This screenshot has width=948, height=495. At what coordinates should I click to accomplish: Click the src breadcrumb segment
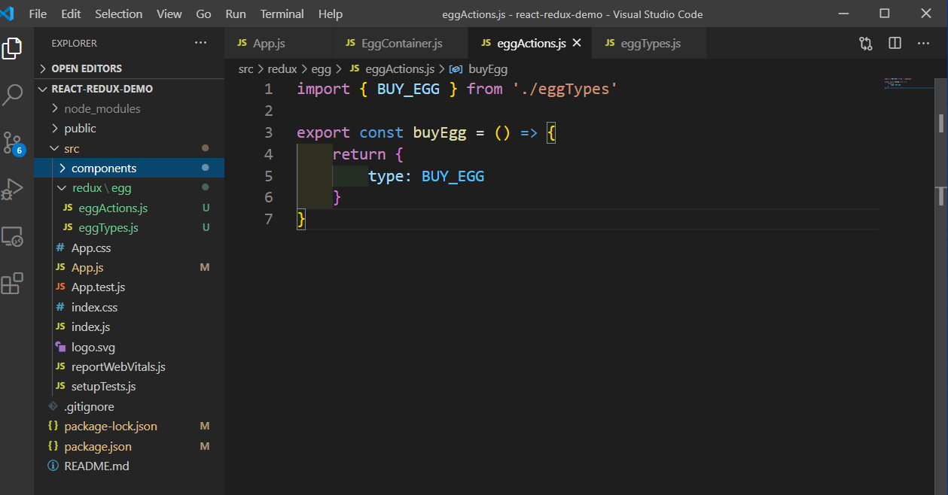[245, 68]
